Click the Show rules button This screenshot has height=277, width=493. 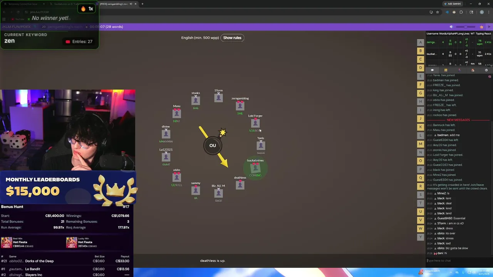tap(232, 38)
